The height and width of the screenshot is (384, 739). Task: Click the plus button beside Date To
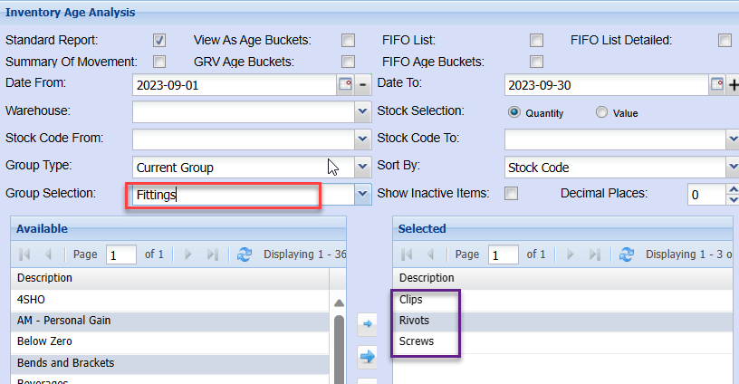pos(734,85)
